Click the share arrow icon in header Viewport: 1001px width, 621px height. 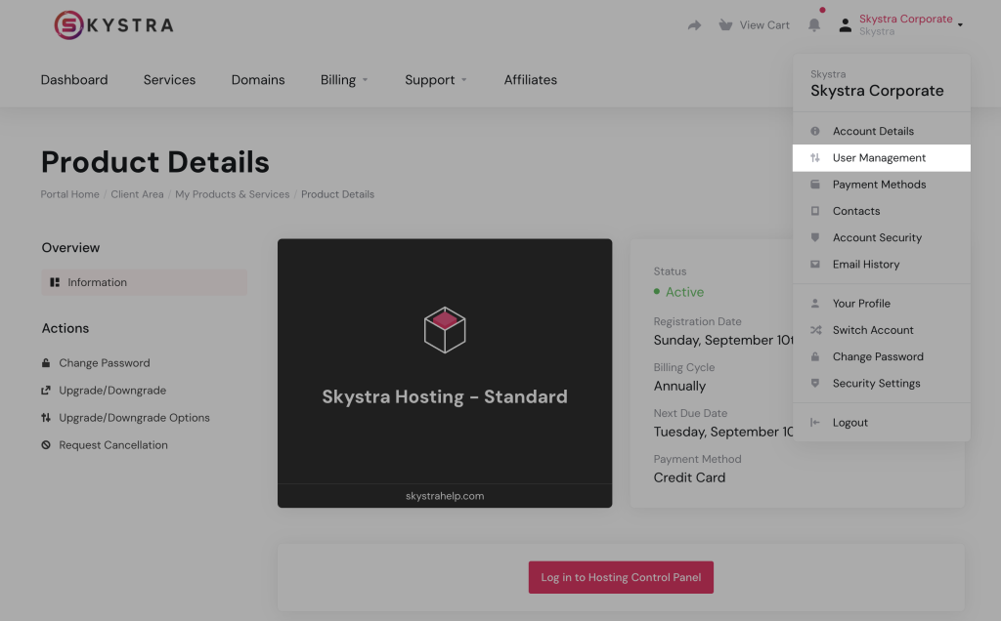[694, 25]
